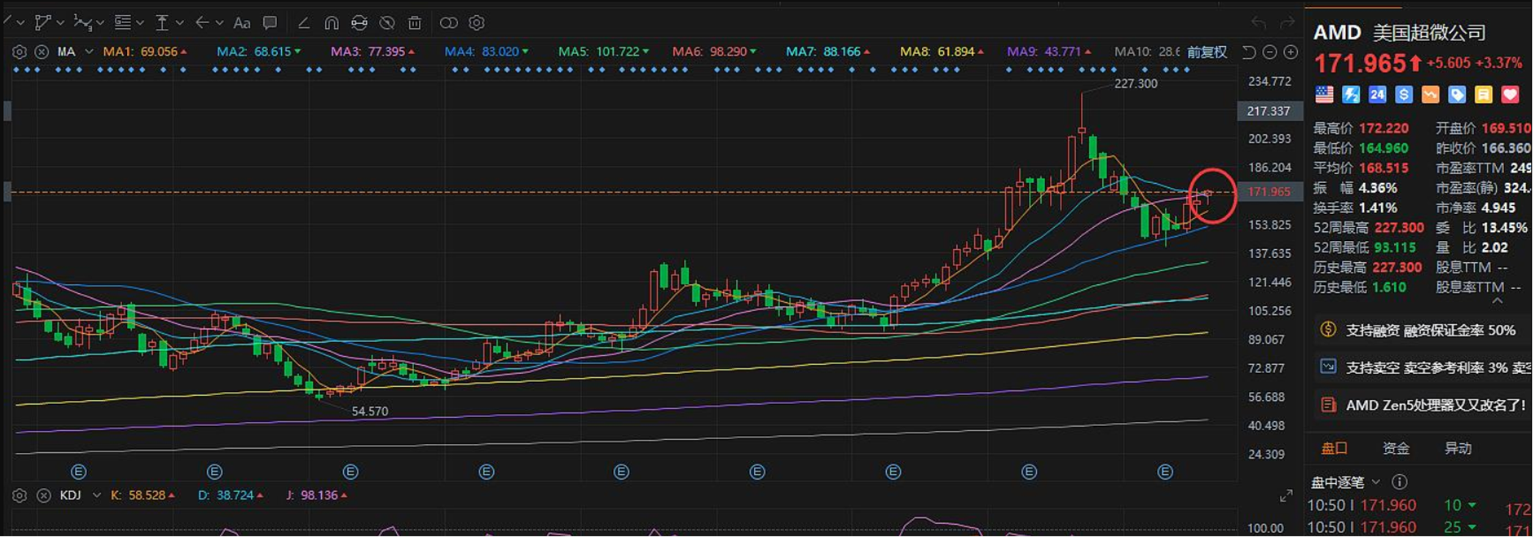Toggle hide-drawings eye icon
This screenshot has height=537, width=1533.
tap(388, 23)
